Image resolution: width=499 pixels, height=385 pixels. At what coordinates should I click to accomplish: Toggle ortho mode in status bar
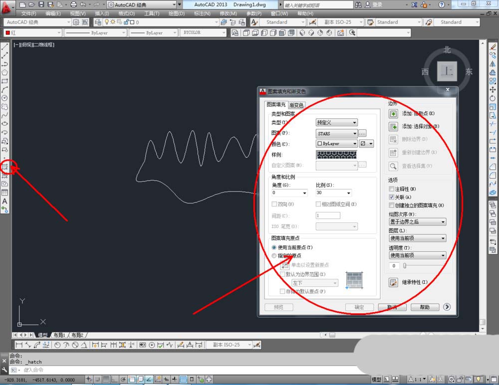(114, 380)
